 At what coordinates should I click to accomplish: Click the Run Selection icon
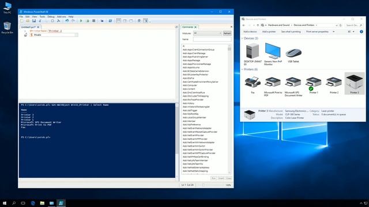(88, 21)
